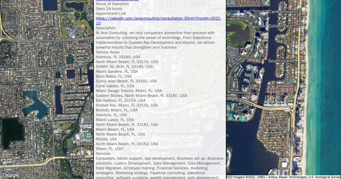Click the map imagery attribution text
Screen dimensions: 341x179
click(283, 177)
